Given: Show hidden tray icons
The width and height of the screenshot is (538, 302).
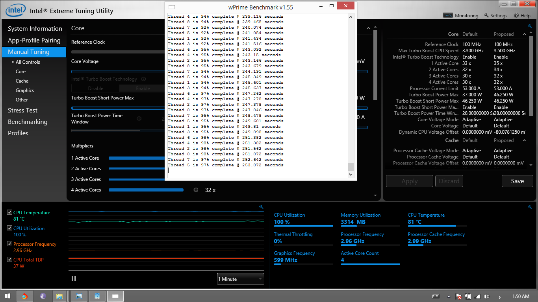Looking at the screenshot, I should pos(449,296).
